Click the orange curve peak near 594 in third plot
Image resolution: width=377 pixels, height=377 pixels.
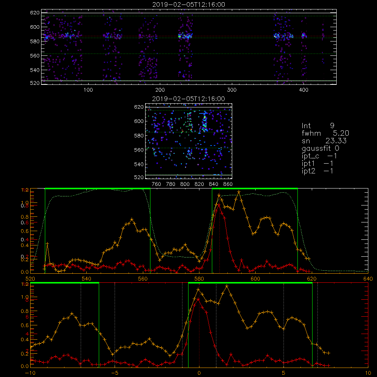(x=239, y=192)
